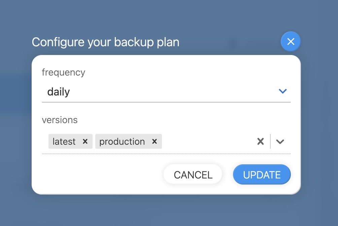The height and width of the screenshot is (226, 338).
Task: Click the "versions" field label
Action: pyautogui.click(x=60, y=120)
